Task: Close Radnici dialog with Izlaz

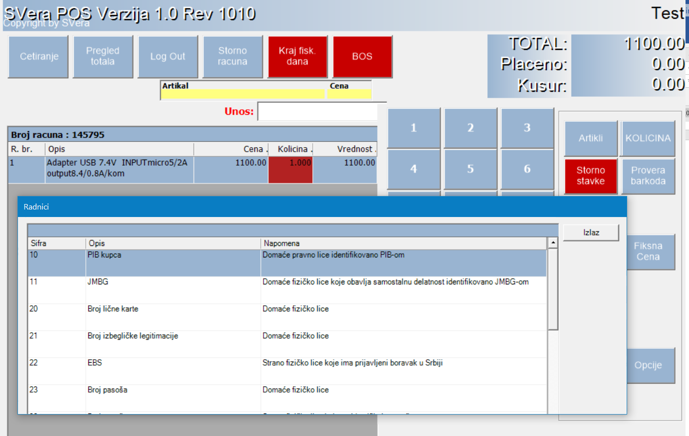Action: [x=591, y=232]
